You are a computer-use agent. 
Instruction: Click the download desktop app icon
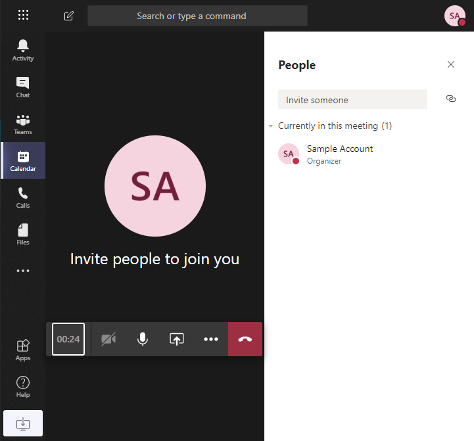coord(23,423)
